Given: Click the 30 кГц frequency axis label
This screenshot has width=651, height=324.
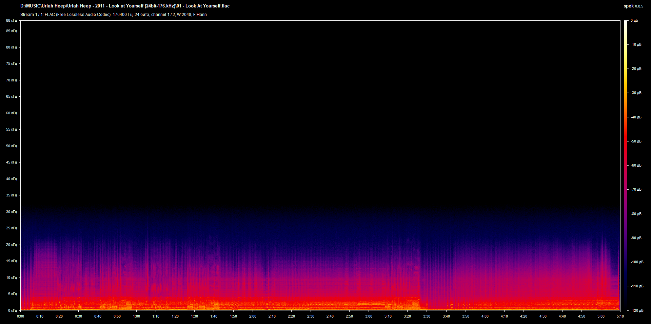Looking at the screenshot, I should click(x=12, y=212).
